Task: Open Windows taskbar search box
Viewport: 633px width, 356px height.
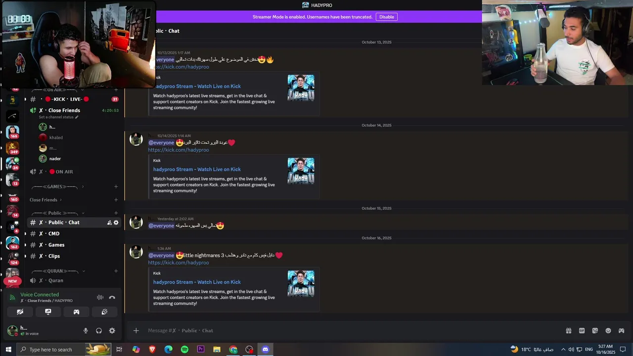Action: click(x=64, y=350)
